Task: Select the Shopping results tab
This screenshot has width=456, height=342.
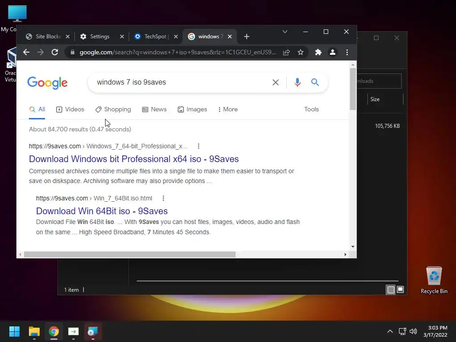Action: coord(113,110)
